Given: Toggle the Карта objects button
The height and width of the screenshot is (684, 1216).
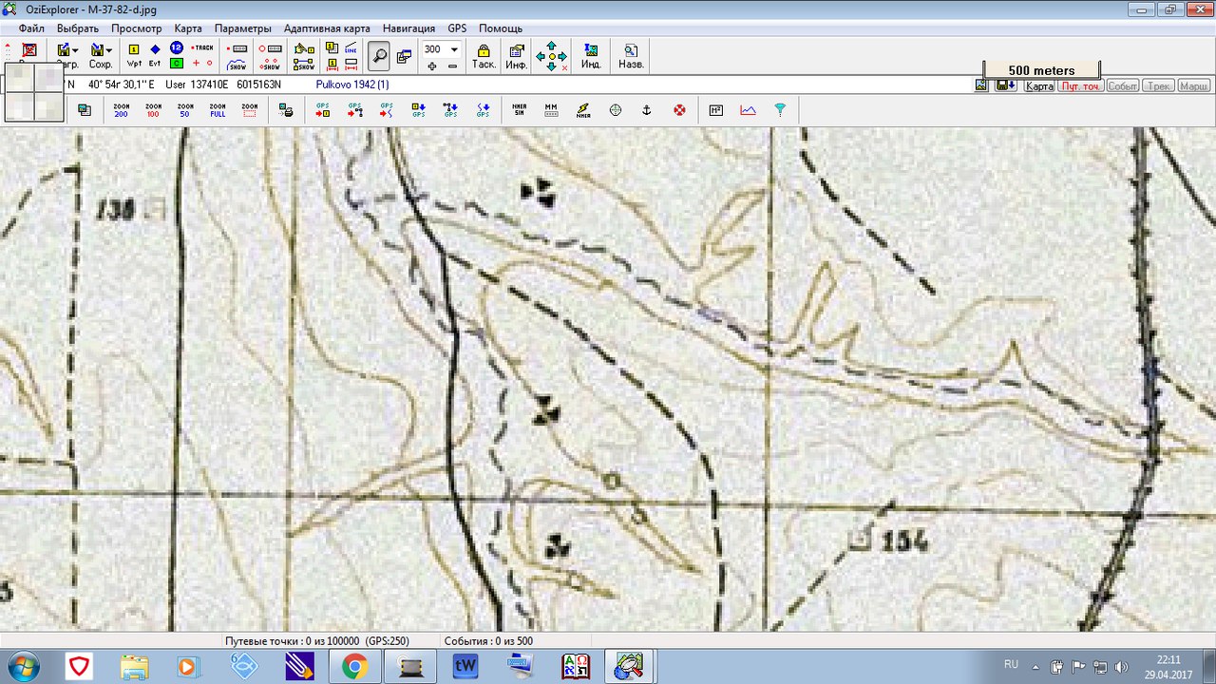Looking at the screenshot, I should [1039, 85].
